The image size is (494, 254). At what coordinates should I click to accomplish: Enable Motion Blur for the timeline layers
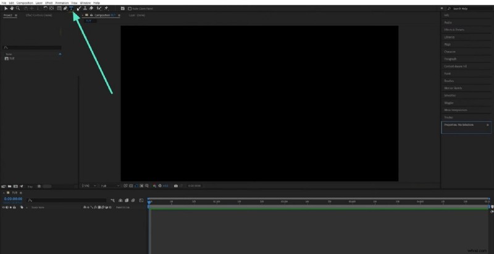click(133, 200)
